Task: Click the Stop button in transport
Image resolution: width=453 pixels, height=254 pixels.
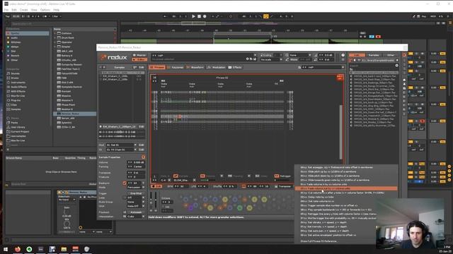Action: pos(199,16)
